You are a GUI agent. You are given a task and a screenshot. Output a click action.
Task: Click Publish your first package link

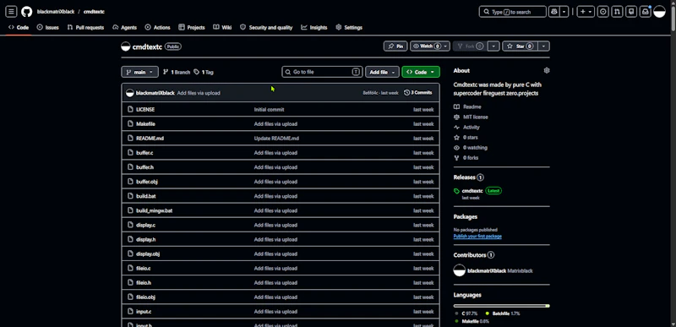(477, 236)
